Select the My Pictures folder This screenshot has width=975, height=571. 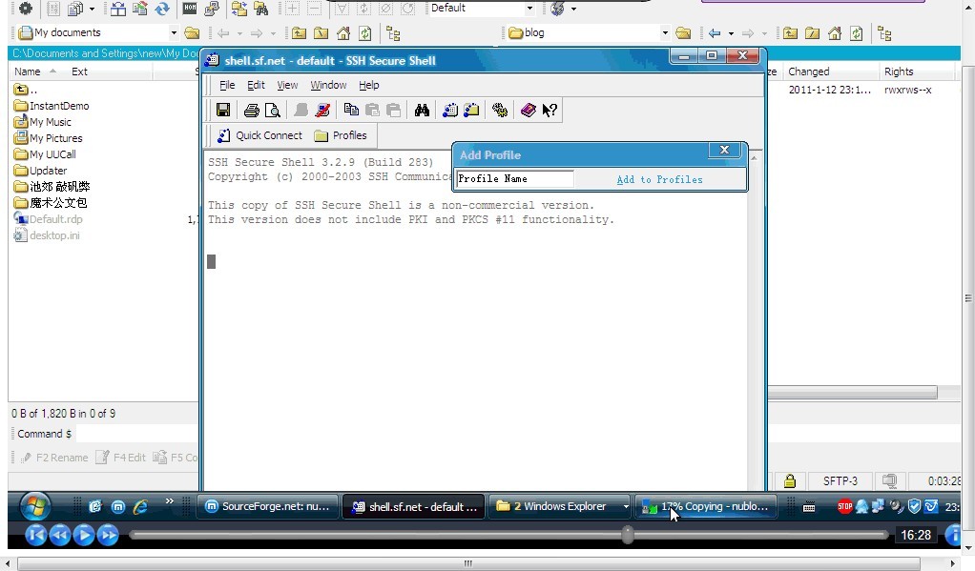pos(48,138)
